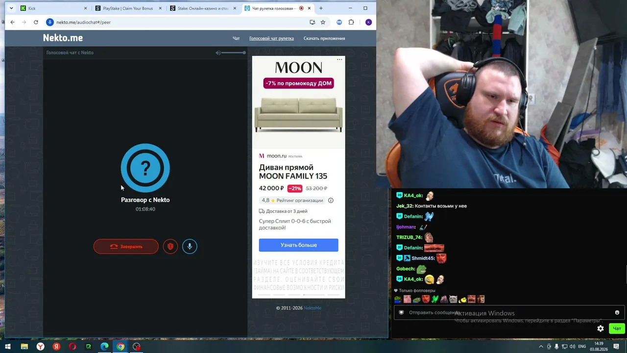Close the Stake Онлайн-казино tab
Image resolution: width=627 pixels, height=353 pixels.
point(235,8)
